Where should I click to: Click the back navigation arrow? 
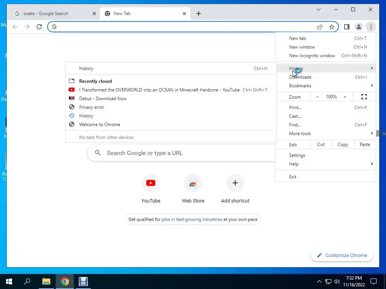[x=15, y=27]
